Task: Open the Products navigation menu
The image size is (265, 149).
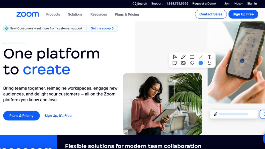Action: click(x=53, y=14)
